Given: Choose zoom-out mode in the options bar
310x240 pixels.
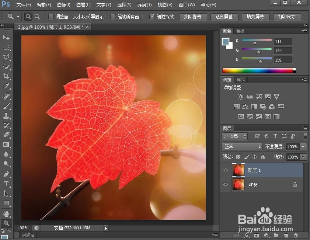Looking at the screenshot, I should [x=37, y=17].
